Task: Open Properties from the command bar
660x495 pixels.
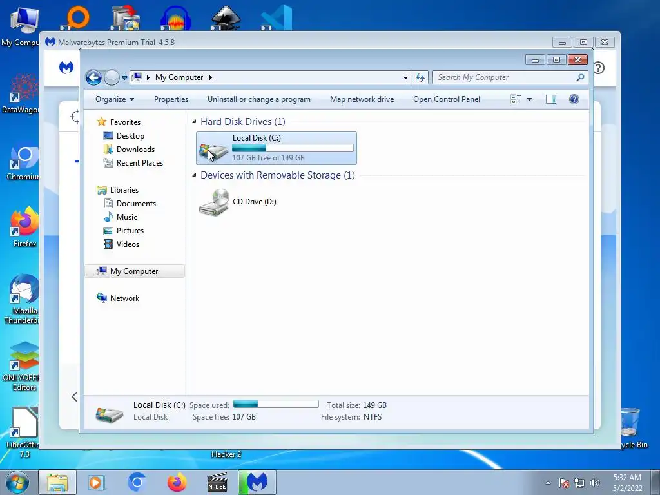Action: (171, 99)
